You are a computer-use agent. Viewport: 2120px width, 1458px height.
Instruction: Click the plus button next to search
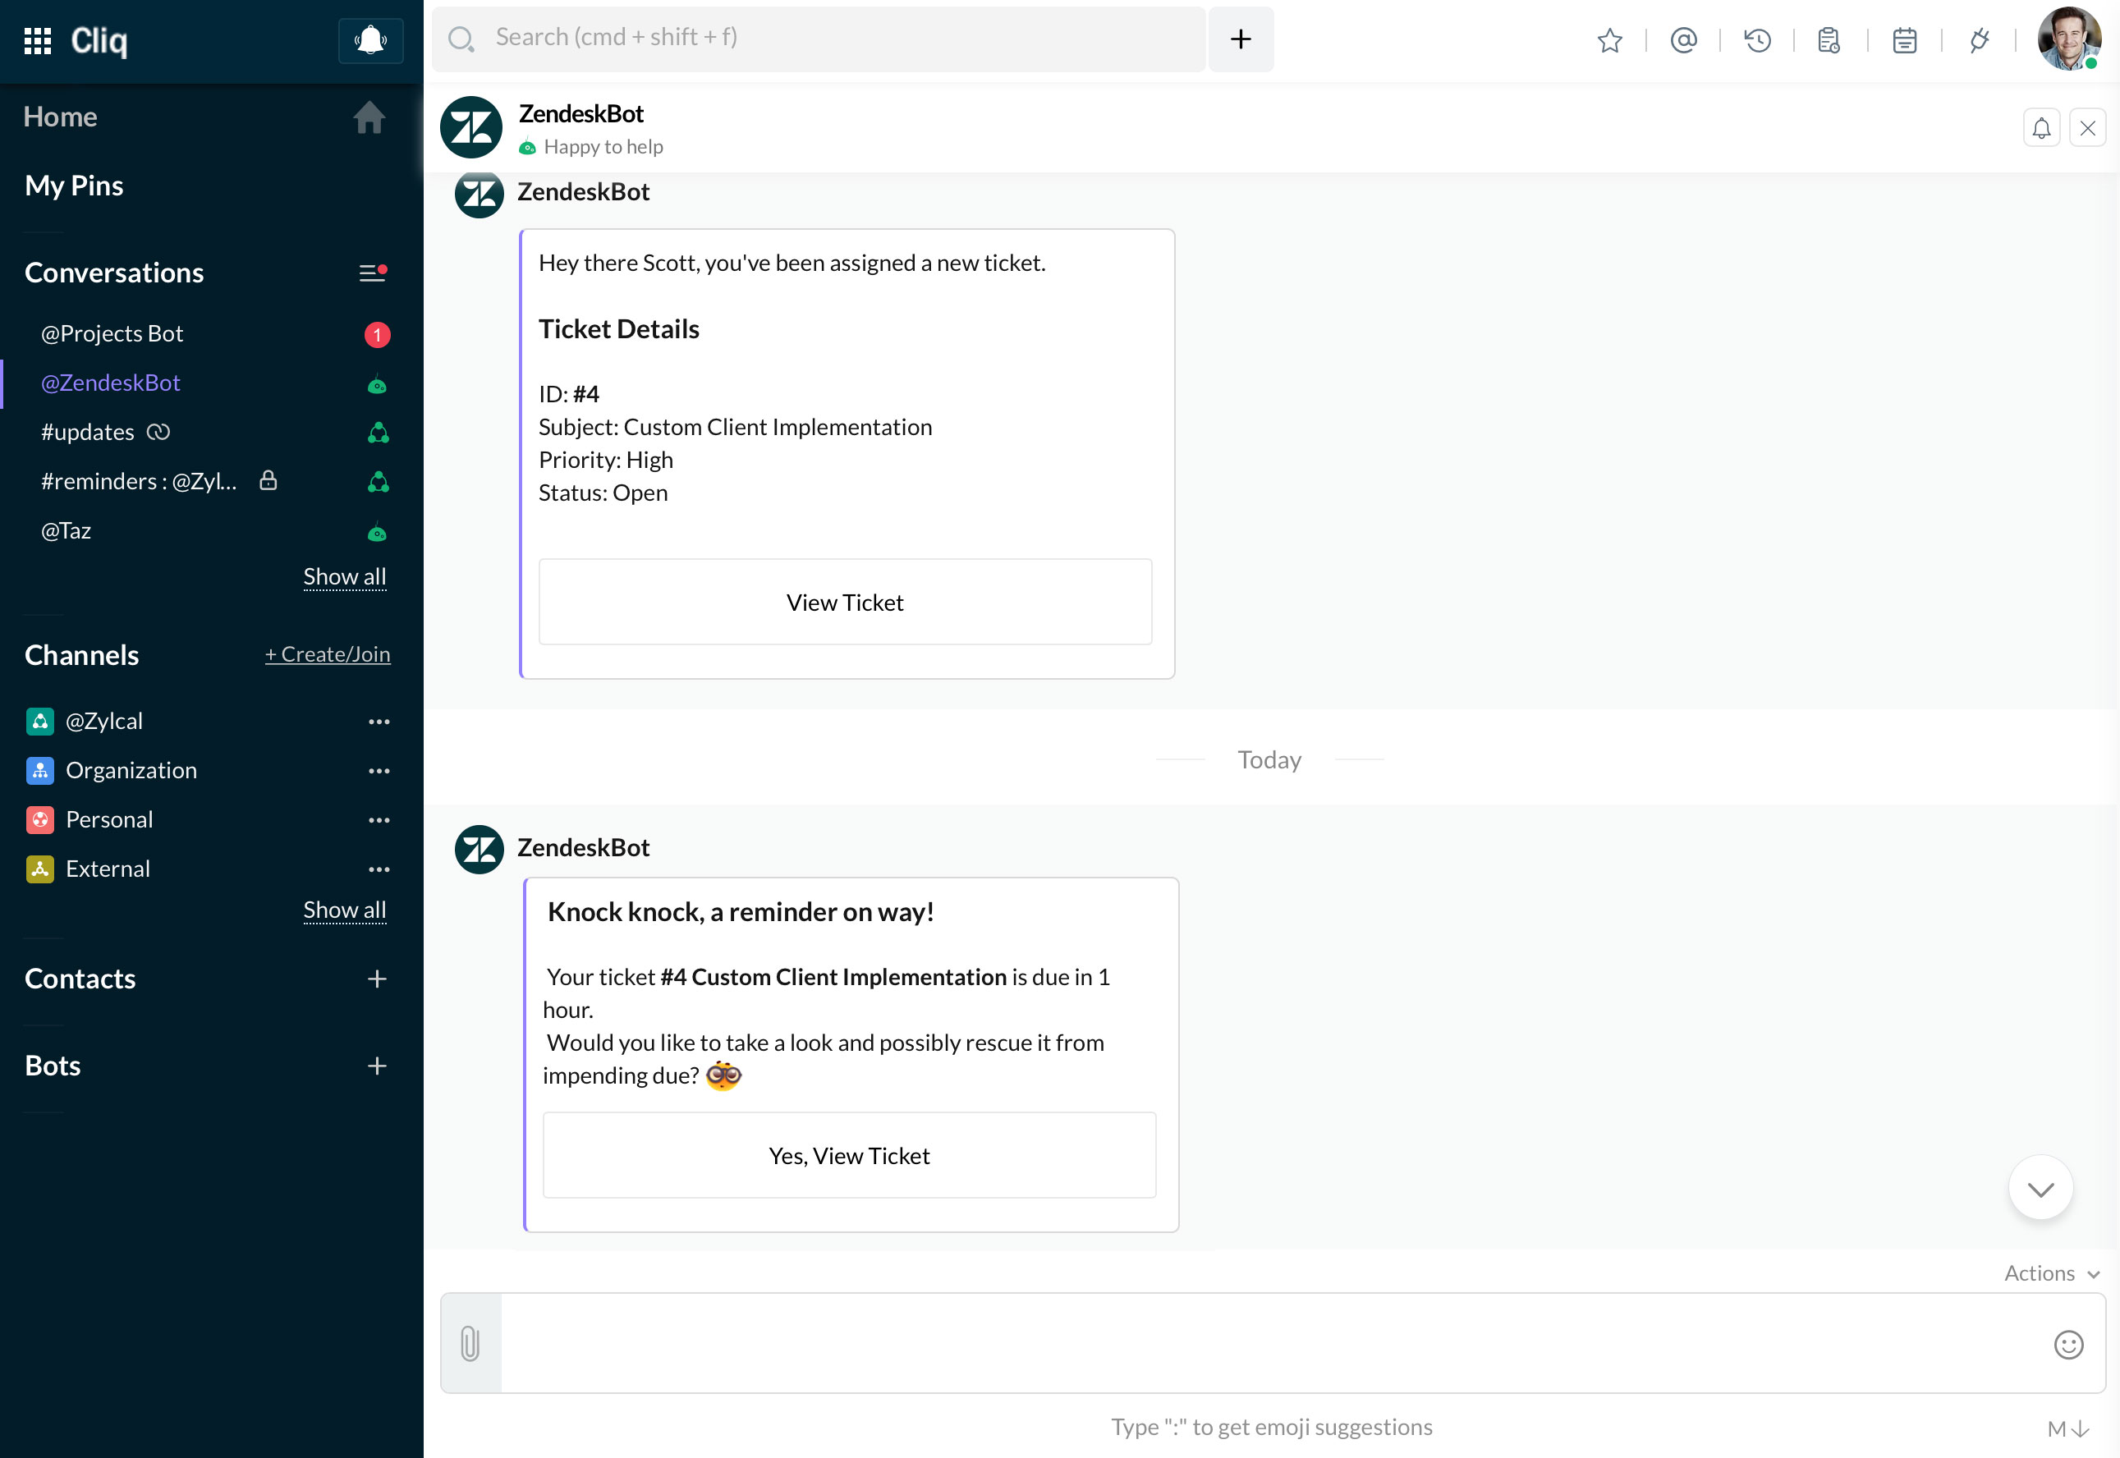(x=1241, y=39)
